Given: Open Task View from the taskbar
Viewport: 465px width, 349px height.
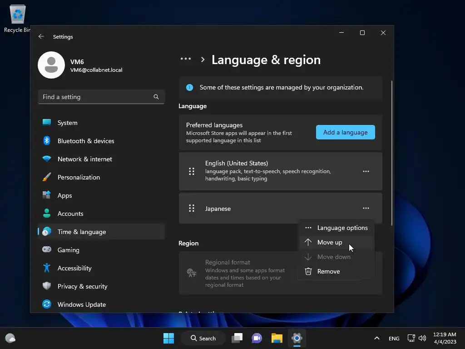Looking at the screenshot, I should coord(237,338).
